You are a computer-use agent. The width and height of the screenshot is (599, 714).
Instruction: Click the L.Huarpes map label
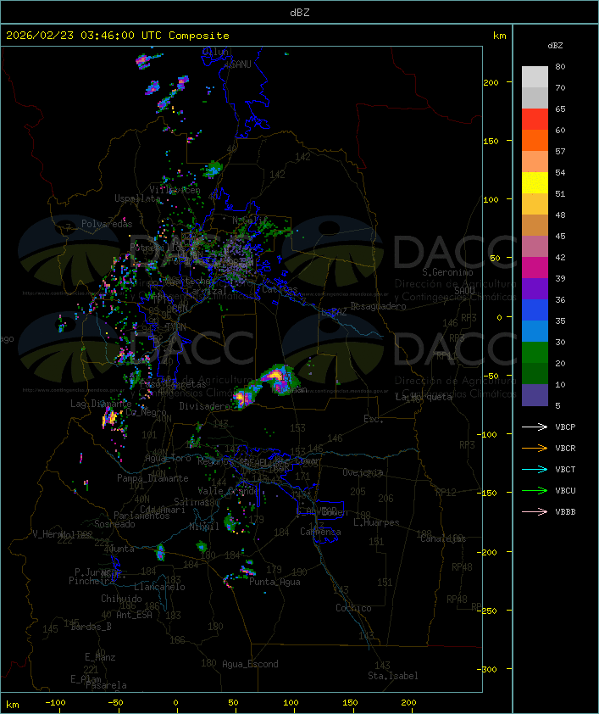[376, 522]
